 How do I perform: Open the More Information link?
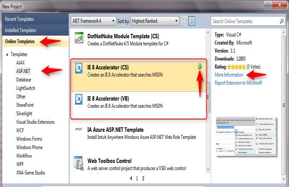(x=229, y=75)
